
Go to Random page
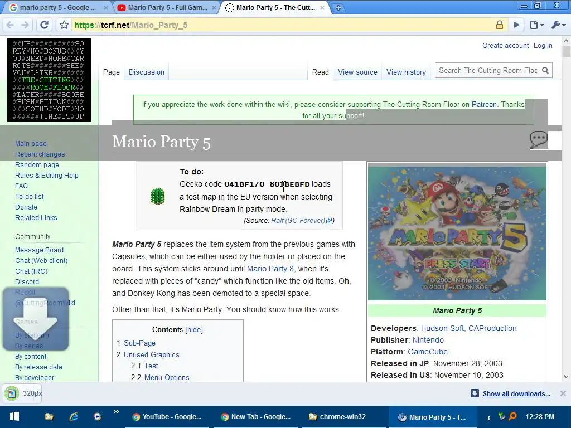pyautogui.click(x=37, y=165)
